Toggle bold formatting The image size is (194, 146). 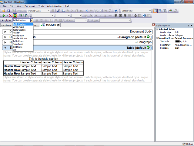[x=96, y=16]
